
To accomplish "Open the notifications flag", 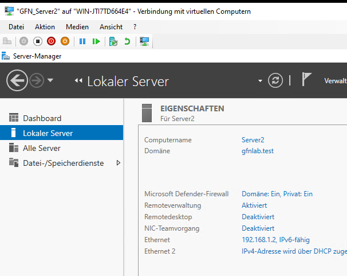I will 307,80.
